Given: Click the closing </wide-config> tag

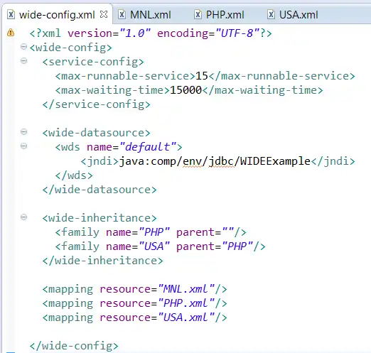Looking at the screenshot, I should [x=74, y=346].
